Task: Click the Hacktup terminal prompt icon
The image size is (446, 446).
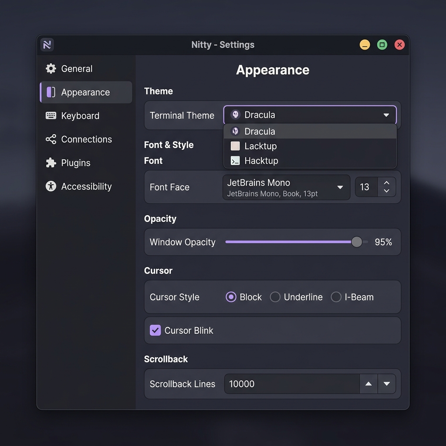Action: (x=235, y=161)
